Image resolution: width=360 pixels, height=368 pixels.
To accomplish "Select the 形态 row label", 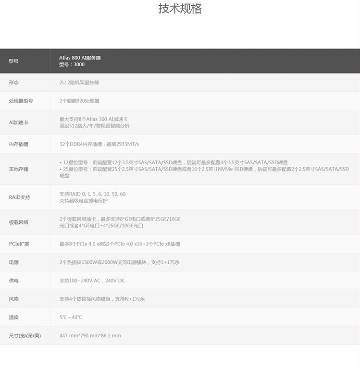I will 13,83.
